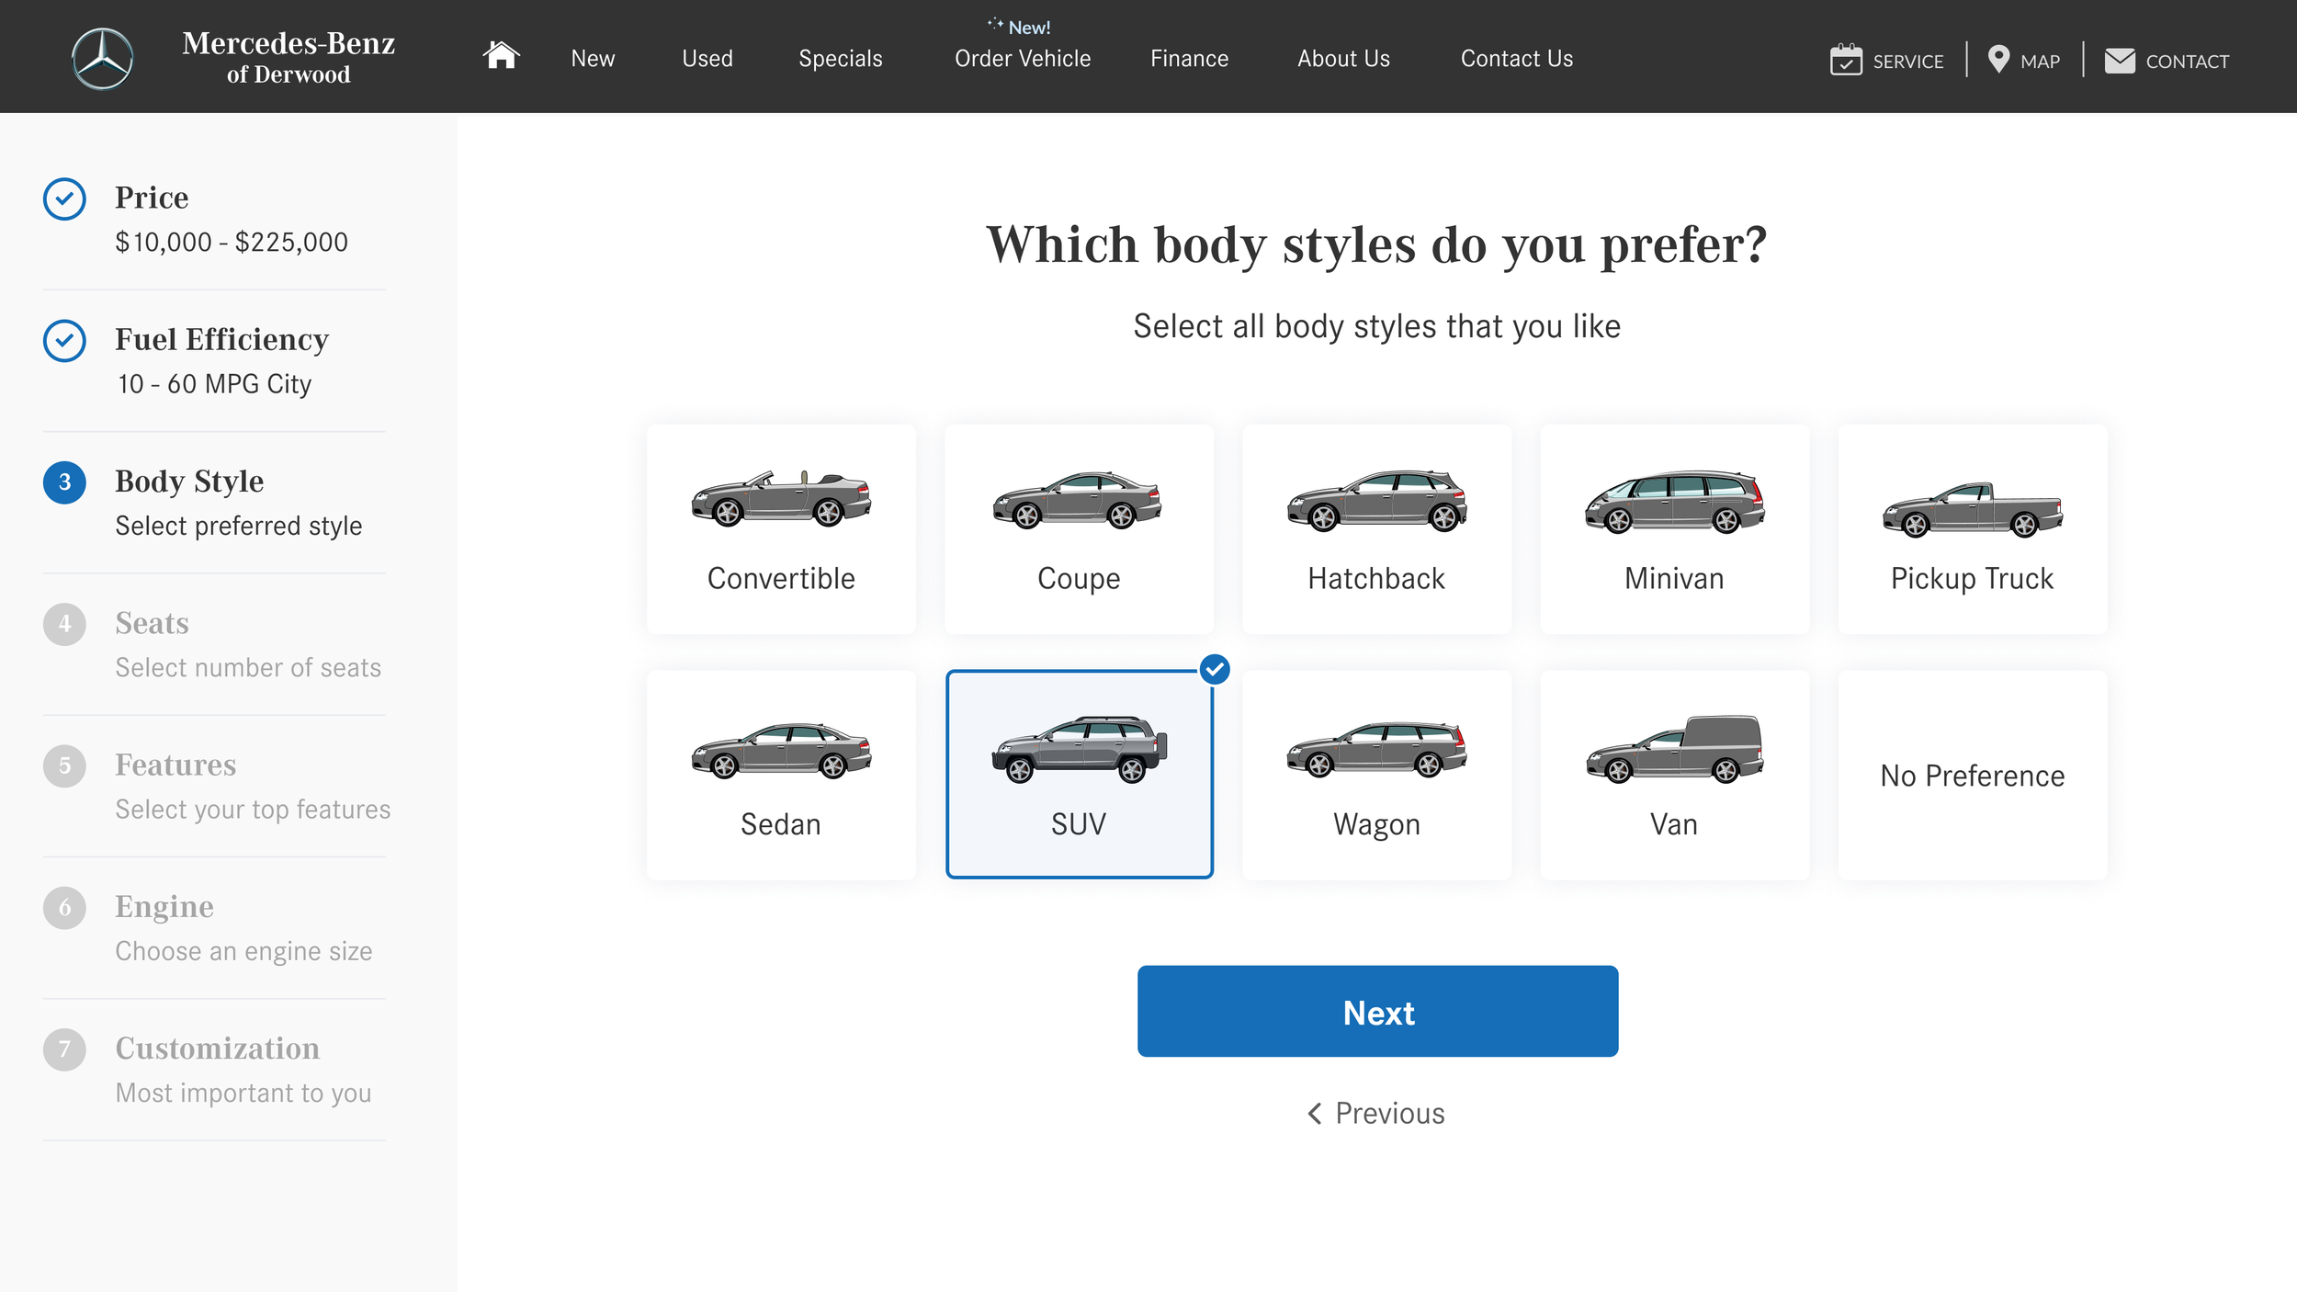This screenshot has width=2297, height=1292.
Task: Click the step 7 Customization badge
Action: click(x=64, y=1049)
